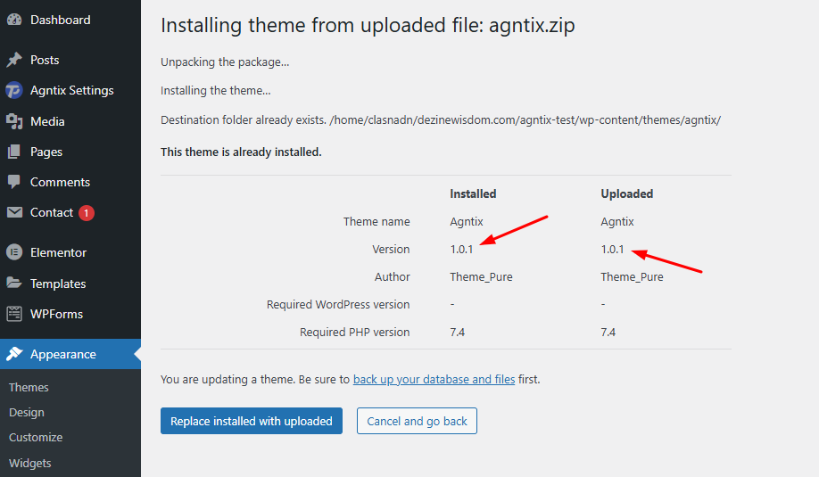Click the Pages document icon
The image size is (819, 477).
(14, 152)
